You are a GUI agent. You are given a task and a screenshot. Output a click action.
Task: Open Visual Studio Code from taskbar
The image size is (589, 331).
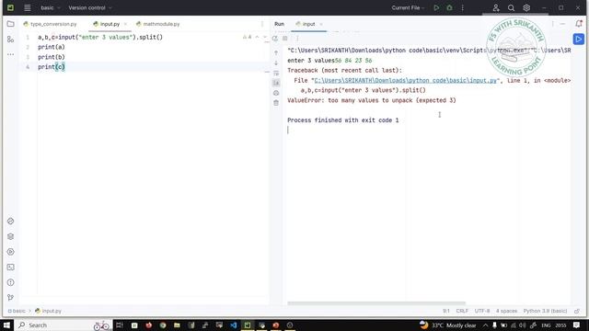pos(233,325)
